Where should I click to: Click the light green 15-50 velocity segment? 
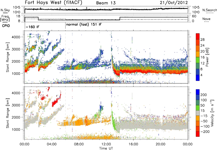point(198,108)
